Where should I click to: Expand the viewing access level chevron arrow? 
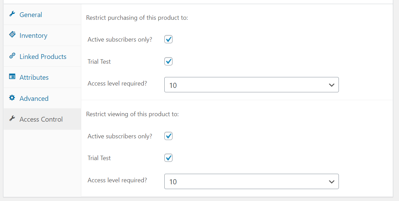331,182
